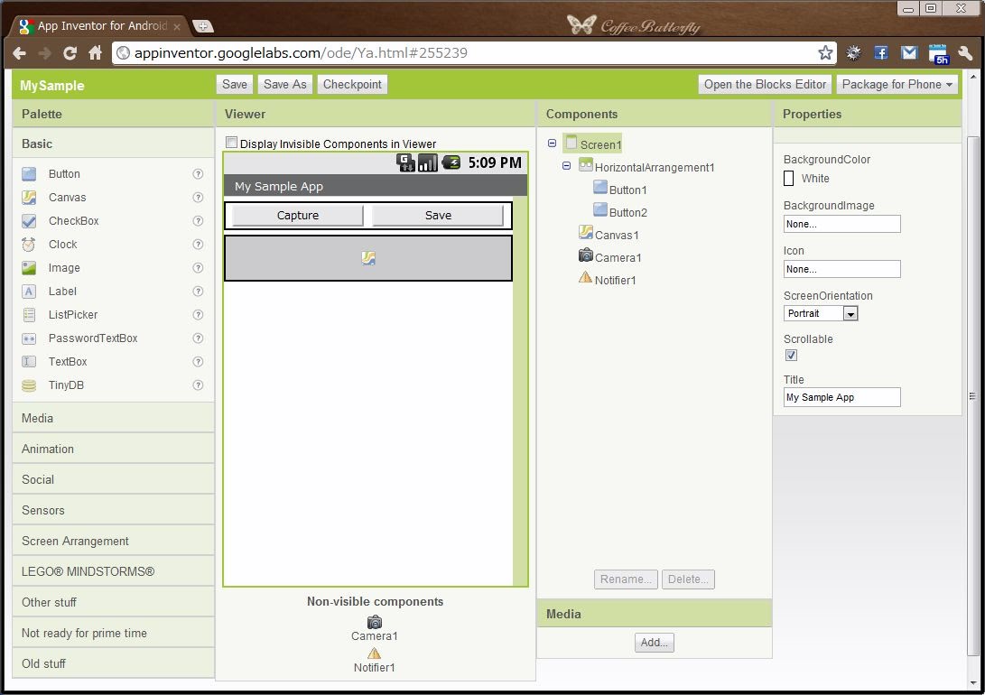The height and width of the screenshot is (695, 985).
Task: Select Camera1 icon under Non-visible components
Action: 375,622
